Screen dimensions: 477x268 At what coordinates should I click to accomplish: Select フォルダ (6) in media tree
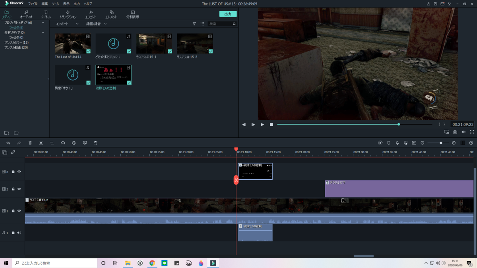[x=16, y=28]
